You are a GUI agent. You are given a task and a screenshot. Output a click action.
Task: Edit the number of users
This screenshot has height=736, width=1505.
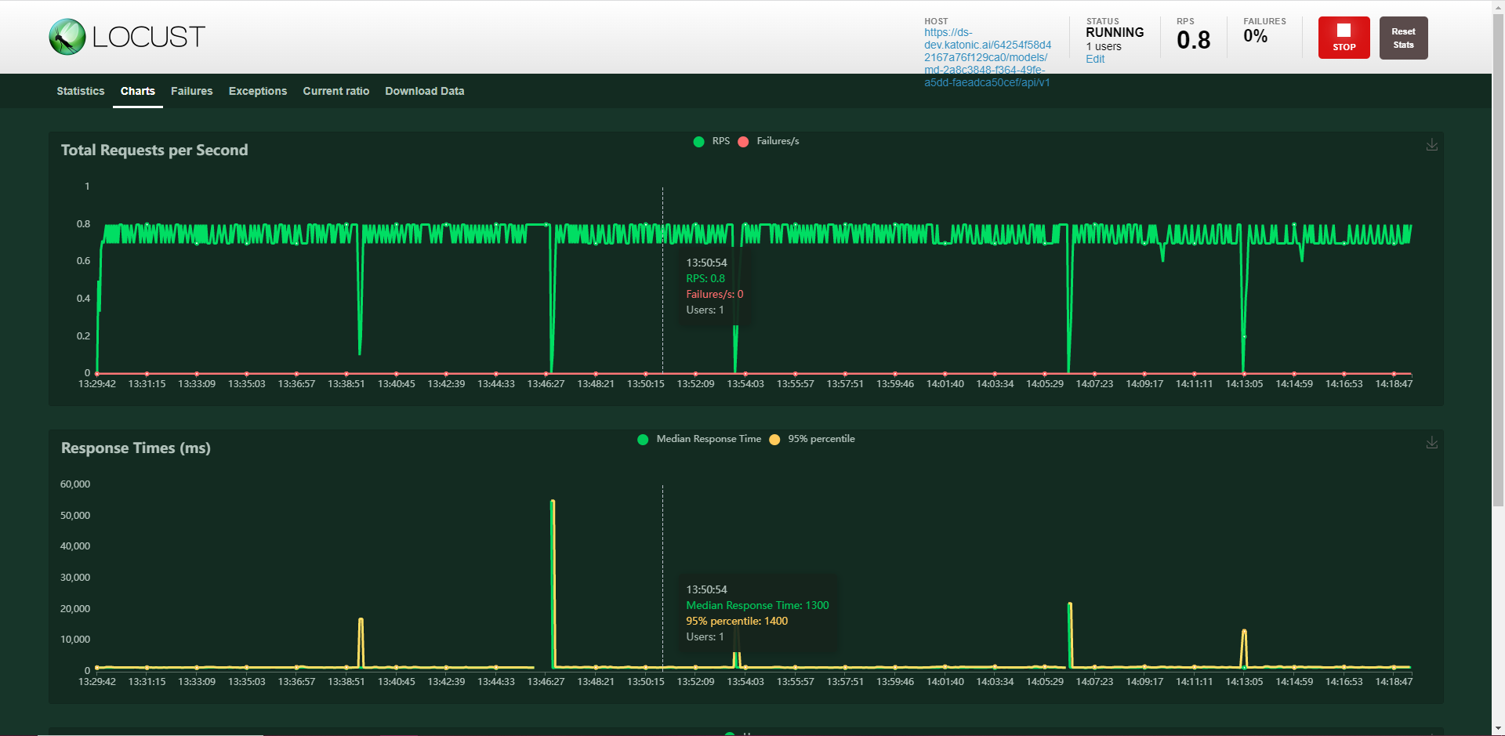pos(1095,59)
